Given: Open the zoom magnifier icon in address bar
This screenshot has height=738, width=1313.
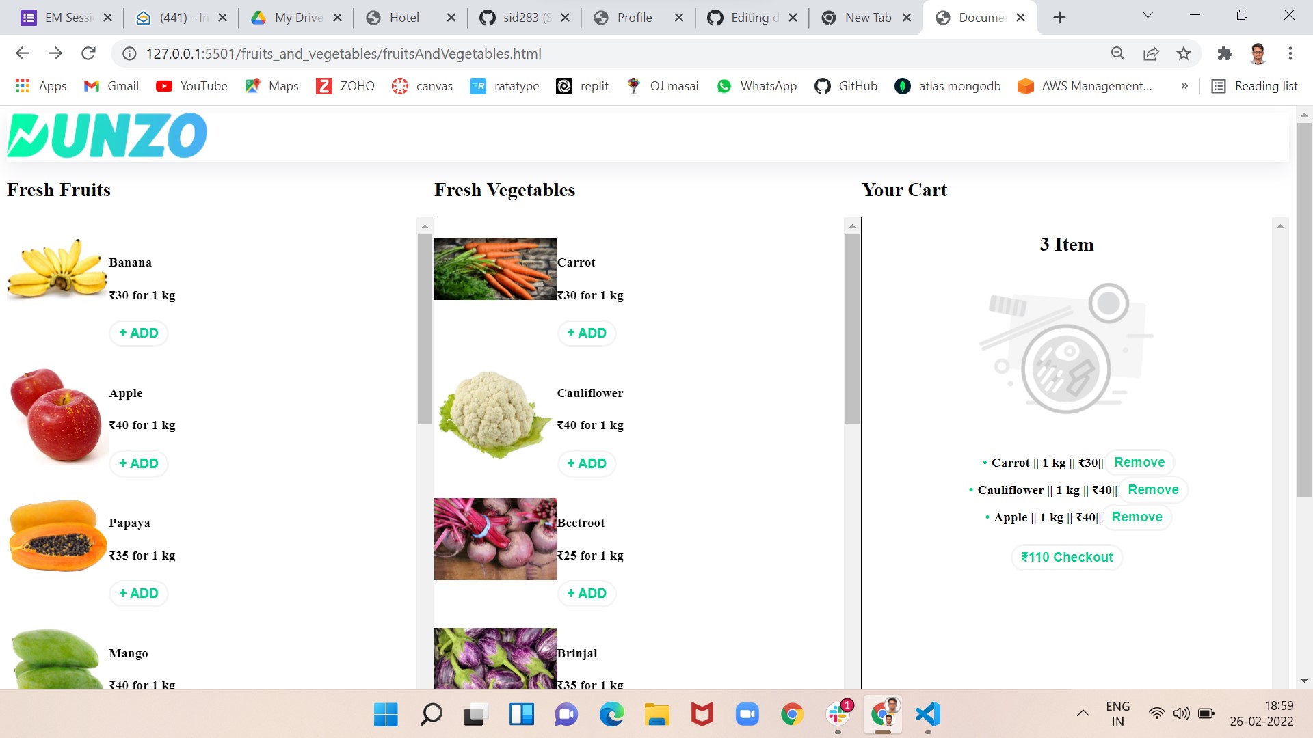Looking at the screenshot, I should point(1118,53).
